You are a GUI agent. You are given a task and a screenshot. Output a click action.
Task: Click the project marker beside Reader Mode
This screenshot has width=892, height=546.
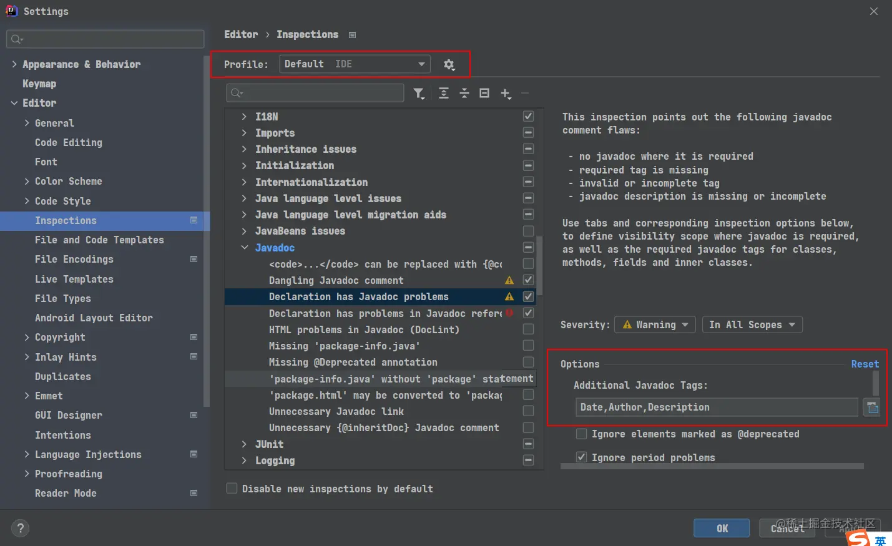194,493
